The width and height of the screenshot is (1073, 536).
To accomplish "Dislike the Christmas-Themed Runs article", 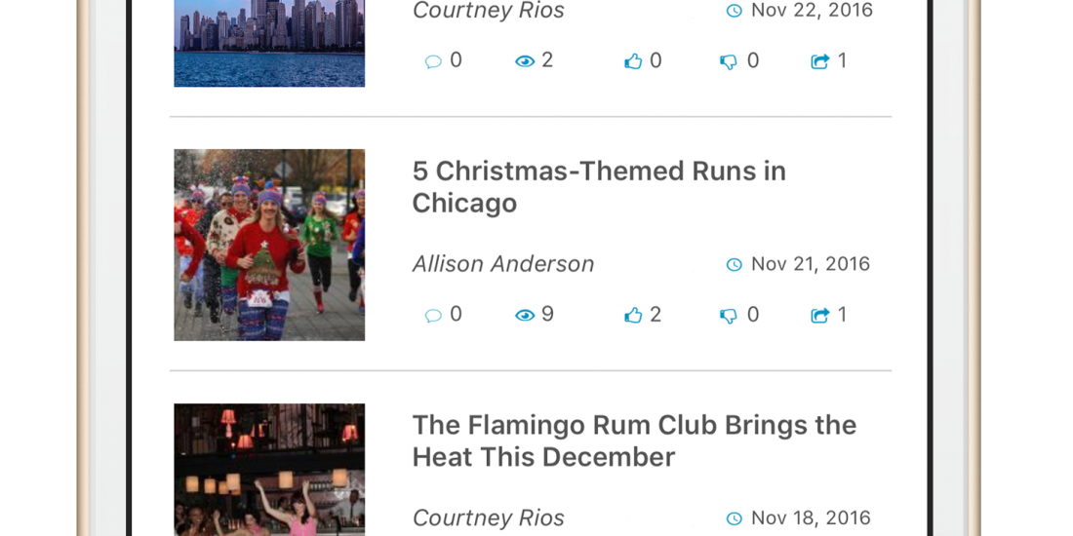I will (729, 316).
